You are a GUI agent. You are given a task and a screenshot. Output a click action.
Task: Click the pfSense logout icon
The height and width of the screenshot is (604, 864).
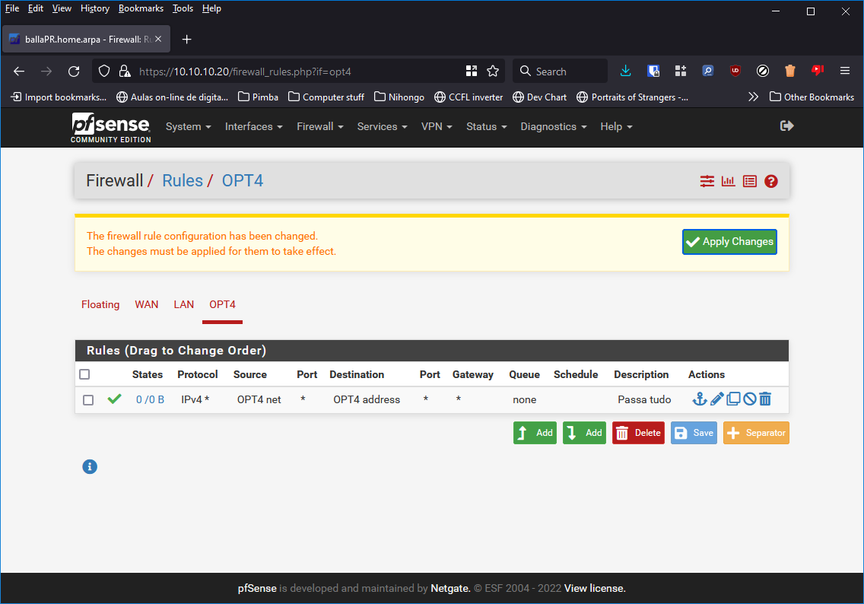tap(787, 126)
